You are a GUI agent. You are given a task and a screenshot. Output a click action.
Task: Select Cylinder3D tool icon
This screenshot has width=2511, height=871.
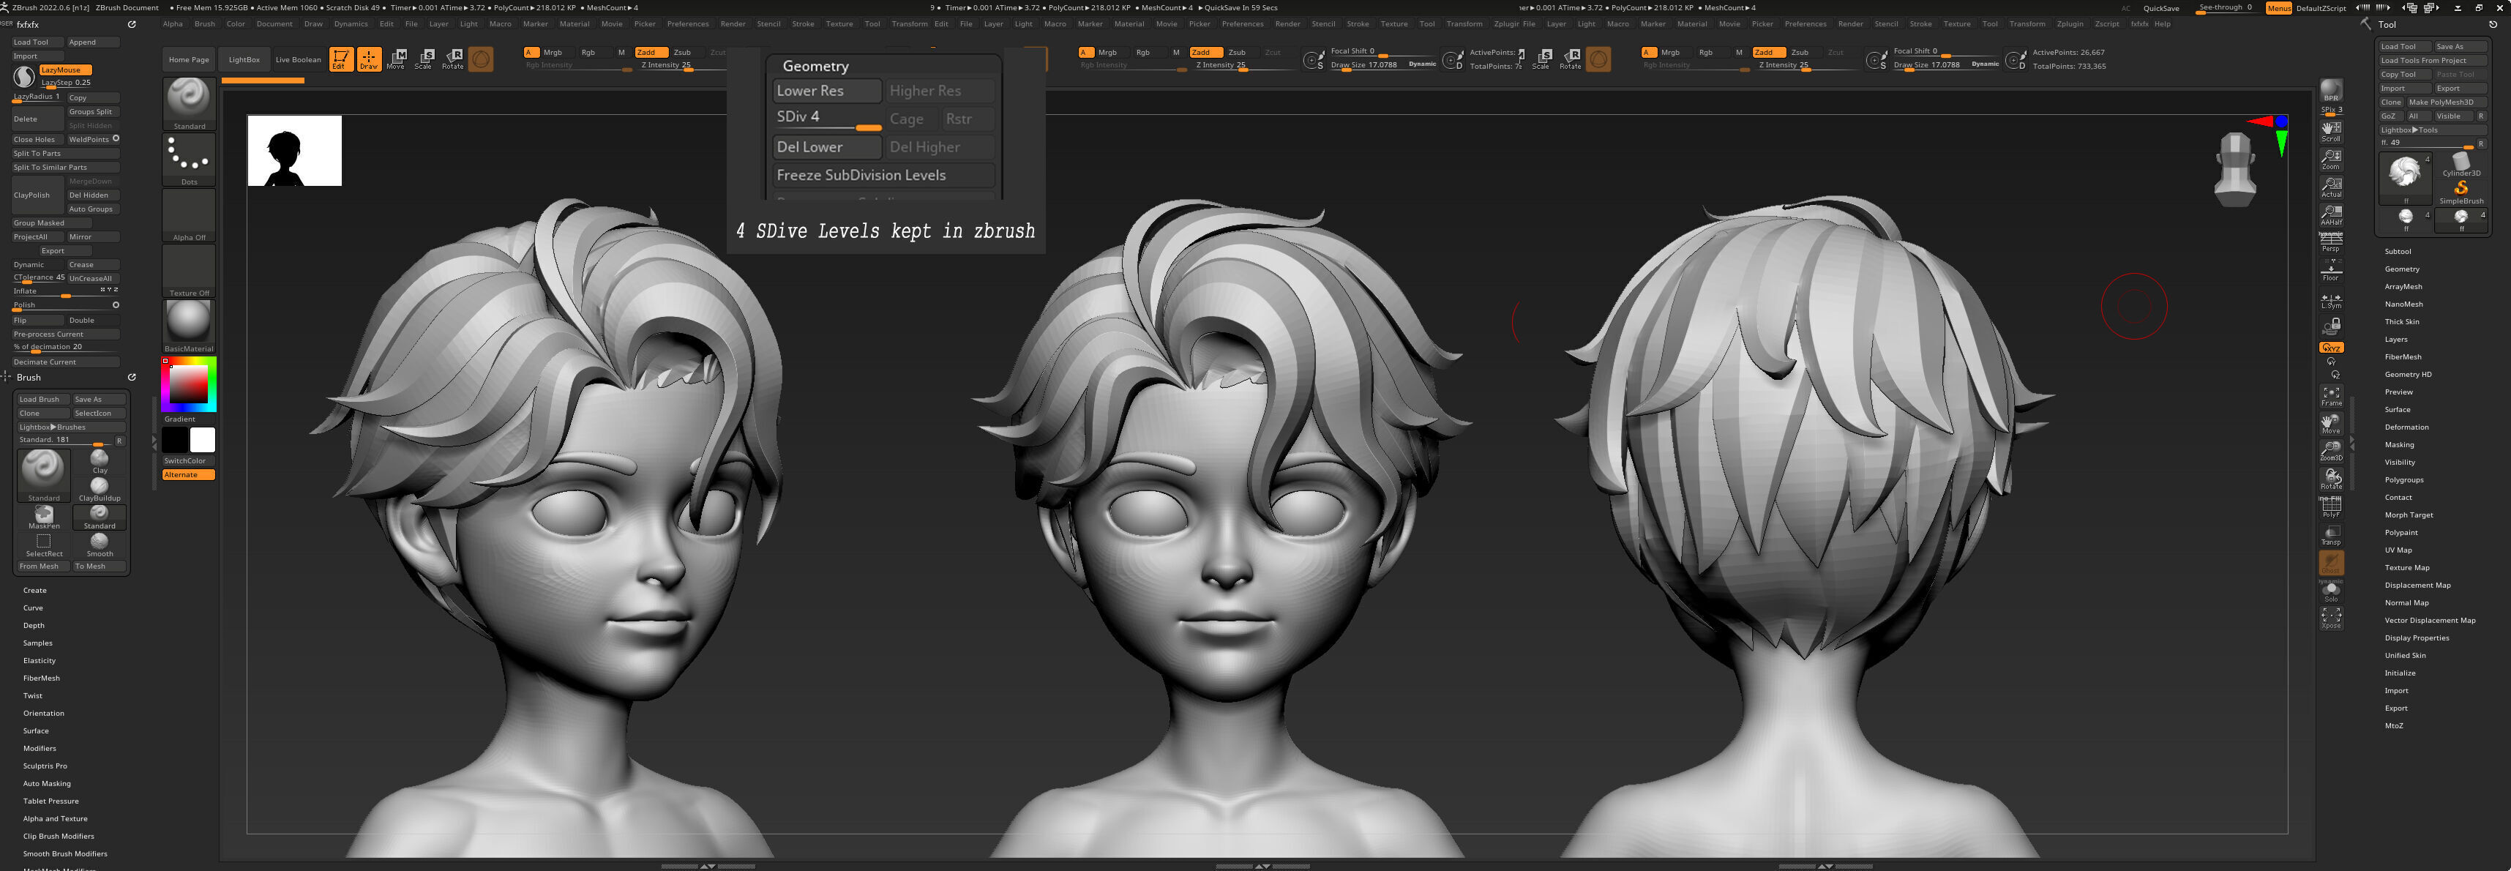pos(2461,164)
